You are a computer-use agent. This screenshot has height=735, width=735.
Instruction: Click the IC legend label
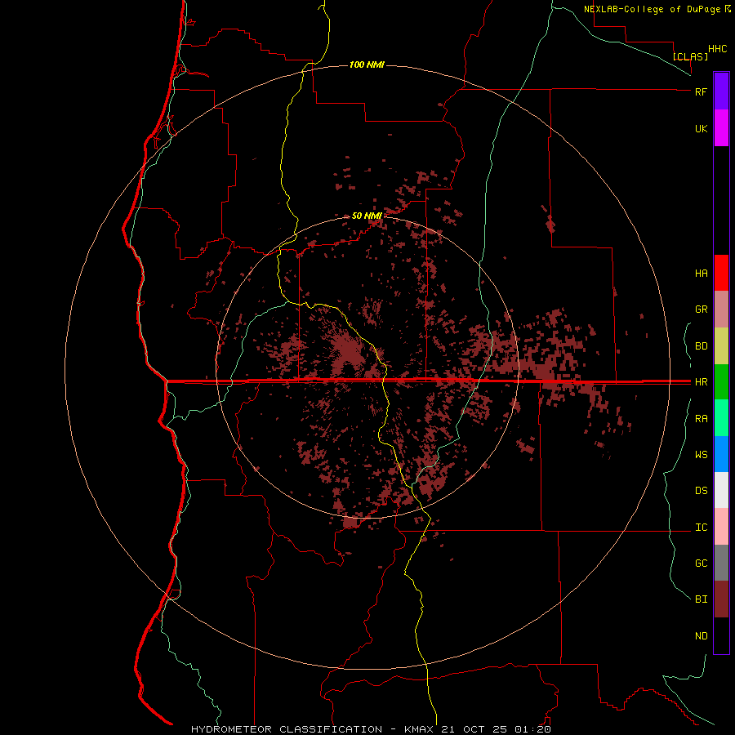pos(701,528)
